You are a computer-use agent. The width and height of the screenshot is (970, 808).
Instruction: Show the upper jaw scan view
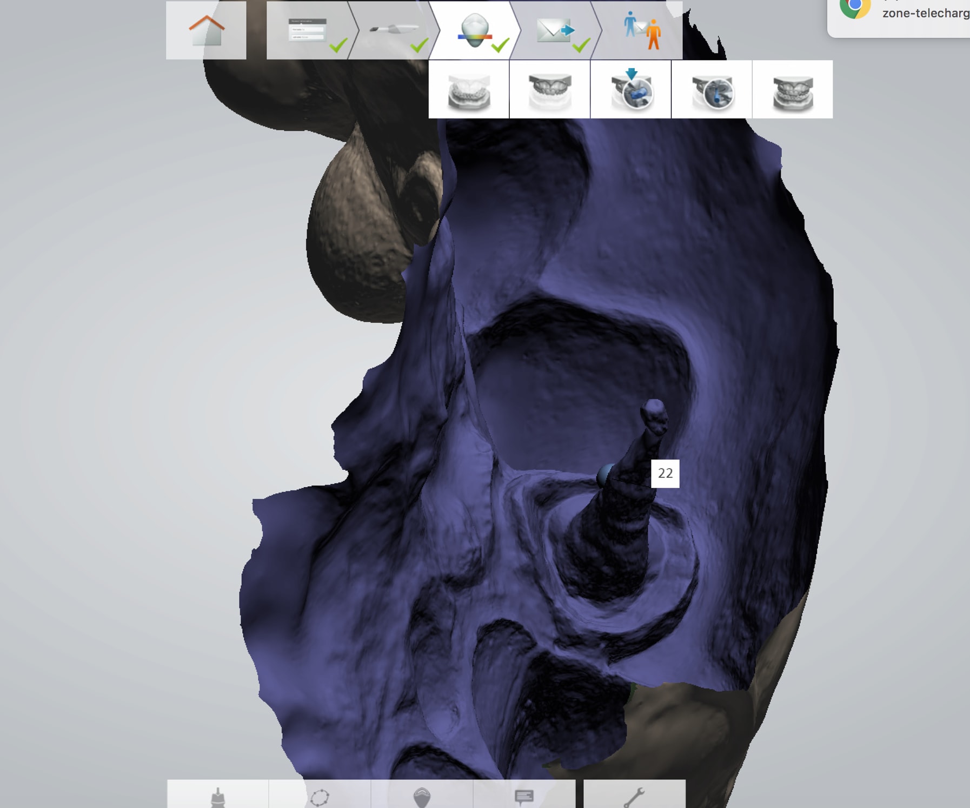(x=549, y=90)
